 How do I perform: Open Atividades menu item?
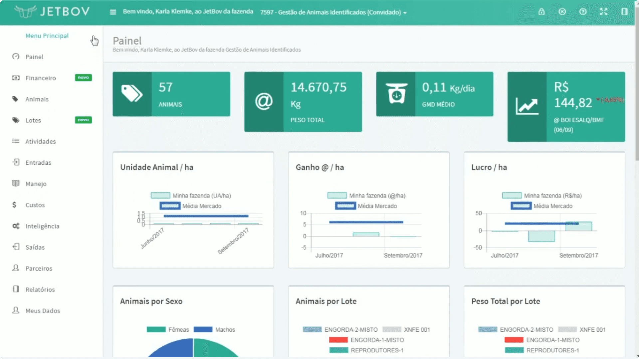click(x=41, y=142)
